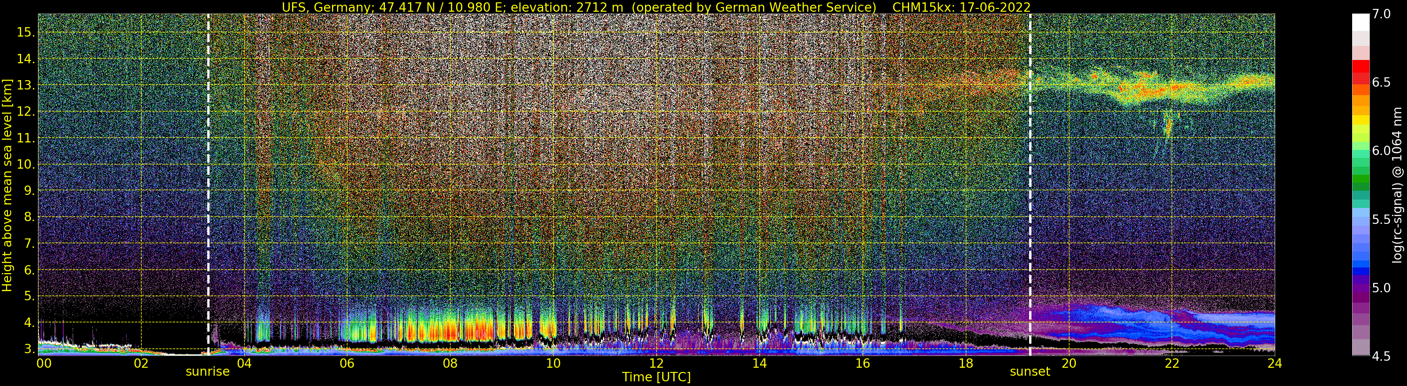Click the '5.' height tick label
The width and height of the screenshot is (1407, 386).
pyautogui.click(x=29, y=296)
